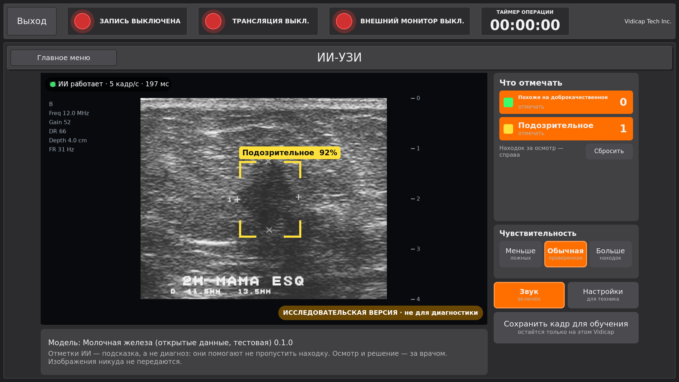The width and height of the screenshot is (679, 382).
Task: Click 'Сохранить кадр для обучения'
Action: (x=566, y=328)
